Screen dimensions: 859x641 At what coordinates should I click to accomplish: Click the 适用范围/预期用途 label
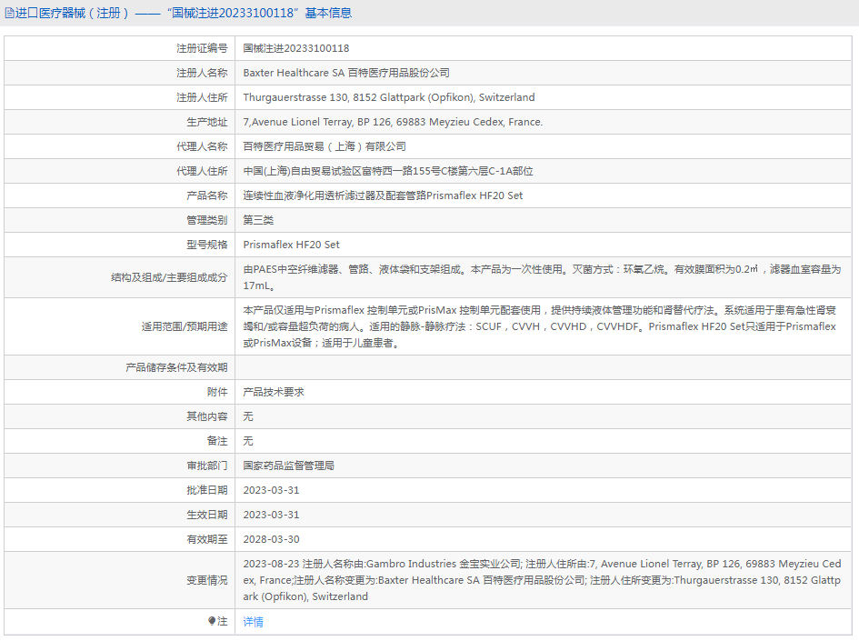click(185, 326)
